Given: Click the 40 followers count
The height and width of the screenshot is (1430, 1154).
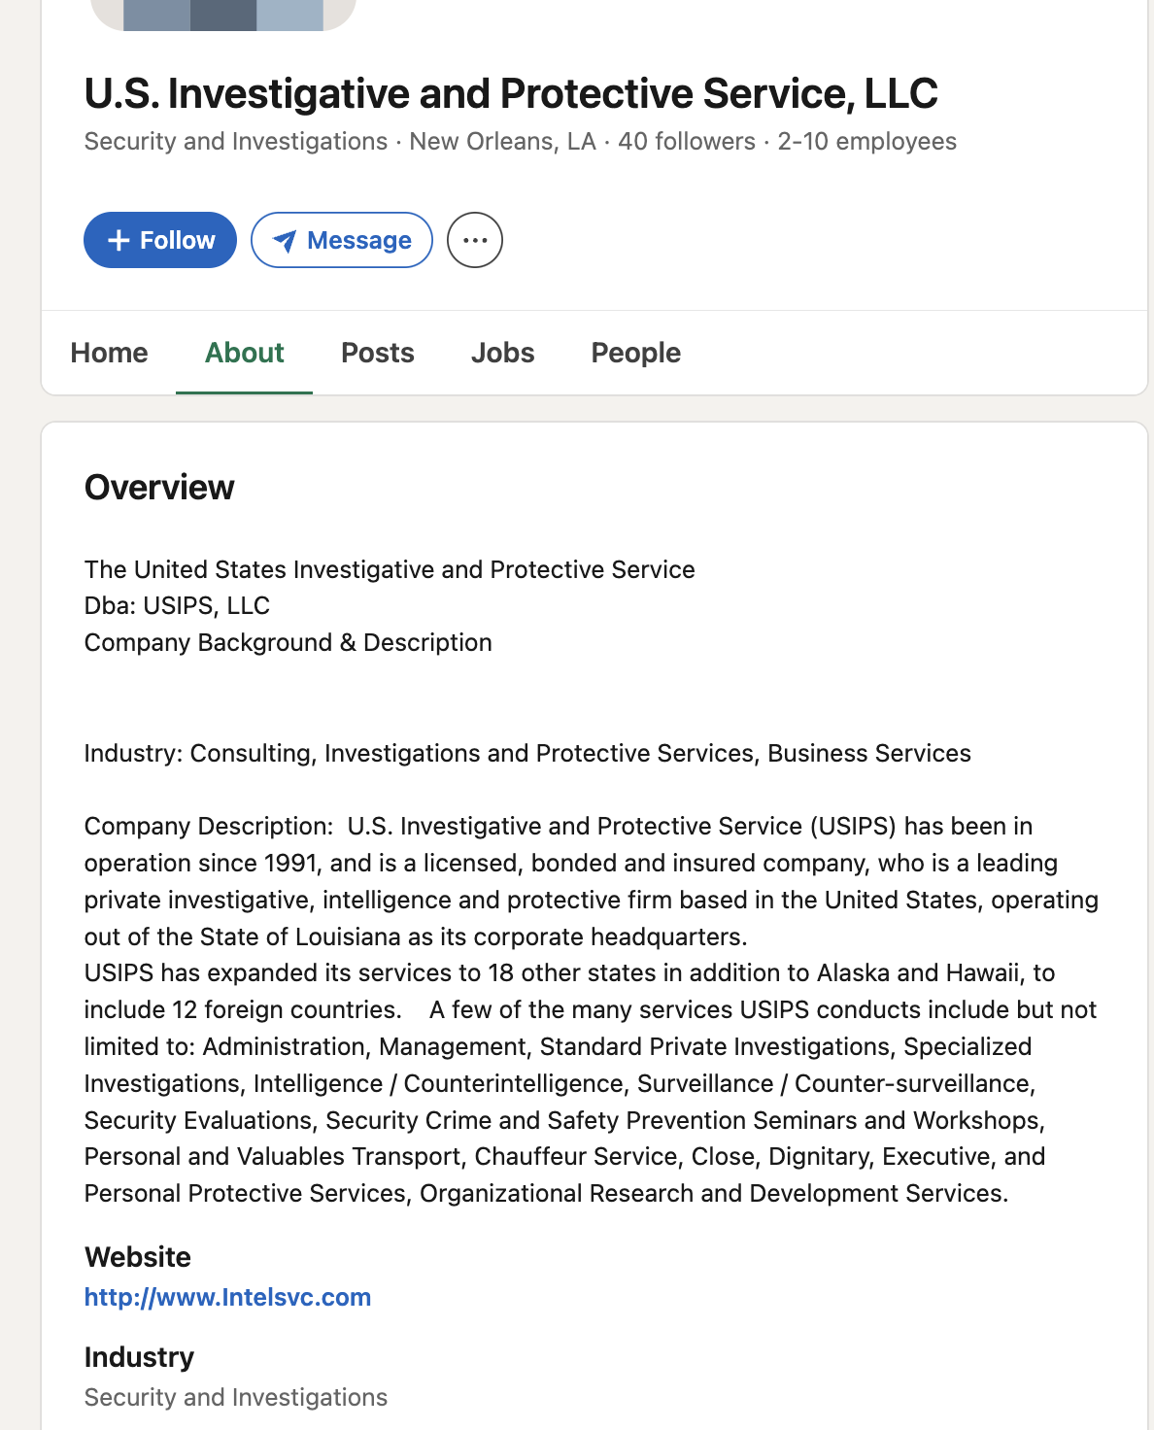Looking at the screenshot, I should 687,142.
